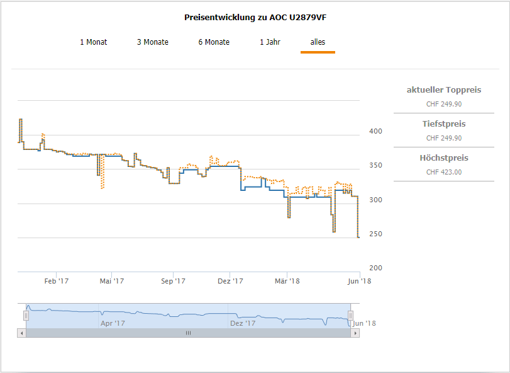The width and height of the screenshot is (510, 373).
Task: Click the Dez '17 navigator label
Action: (243, 323)
